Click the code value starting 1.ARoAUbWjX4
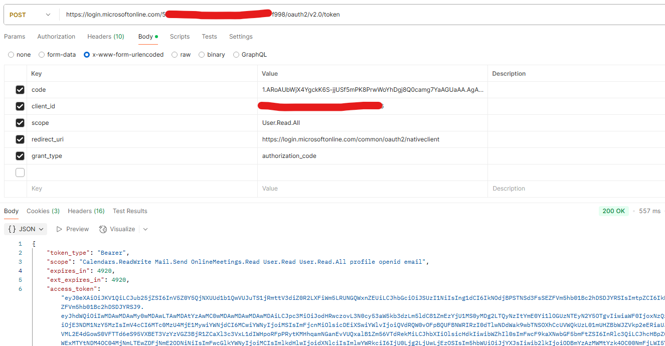The height and width of the screenshot is (346, 665). [372, 90]
